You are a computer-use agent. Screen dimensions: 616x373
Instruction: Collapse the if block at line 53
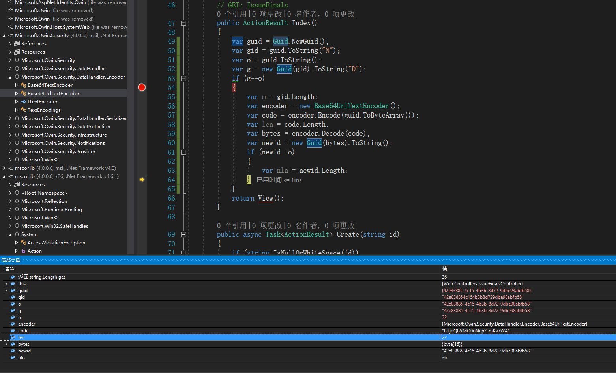point(183,78)
